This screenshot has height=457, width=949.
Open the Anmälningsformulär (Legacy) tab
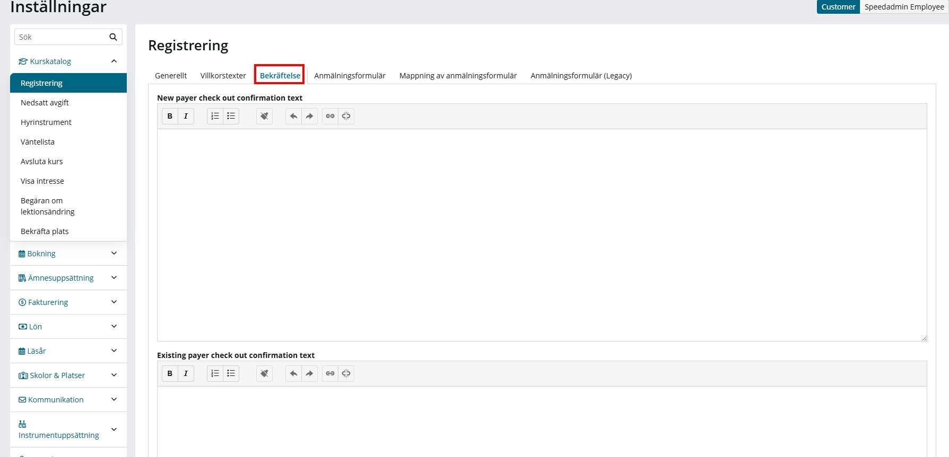coord(581,76)
